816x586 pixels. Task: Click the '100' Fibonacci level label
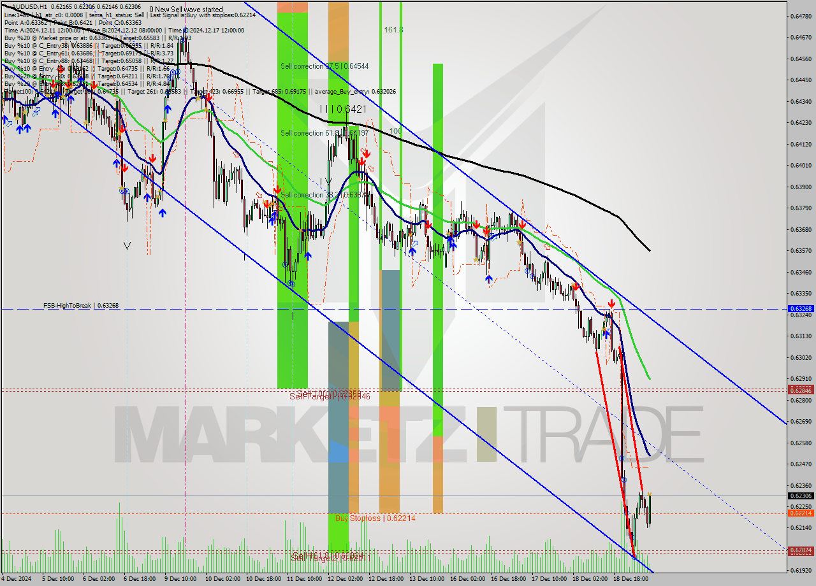tap(395, 131)
